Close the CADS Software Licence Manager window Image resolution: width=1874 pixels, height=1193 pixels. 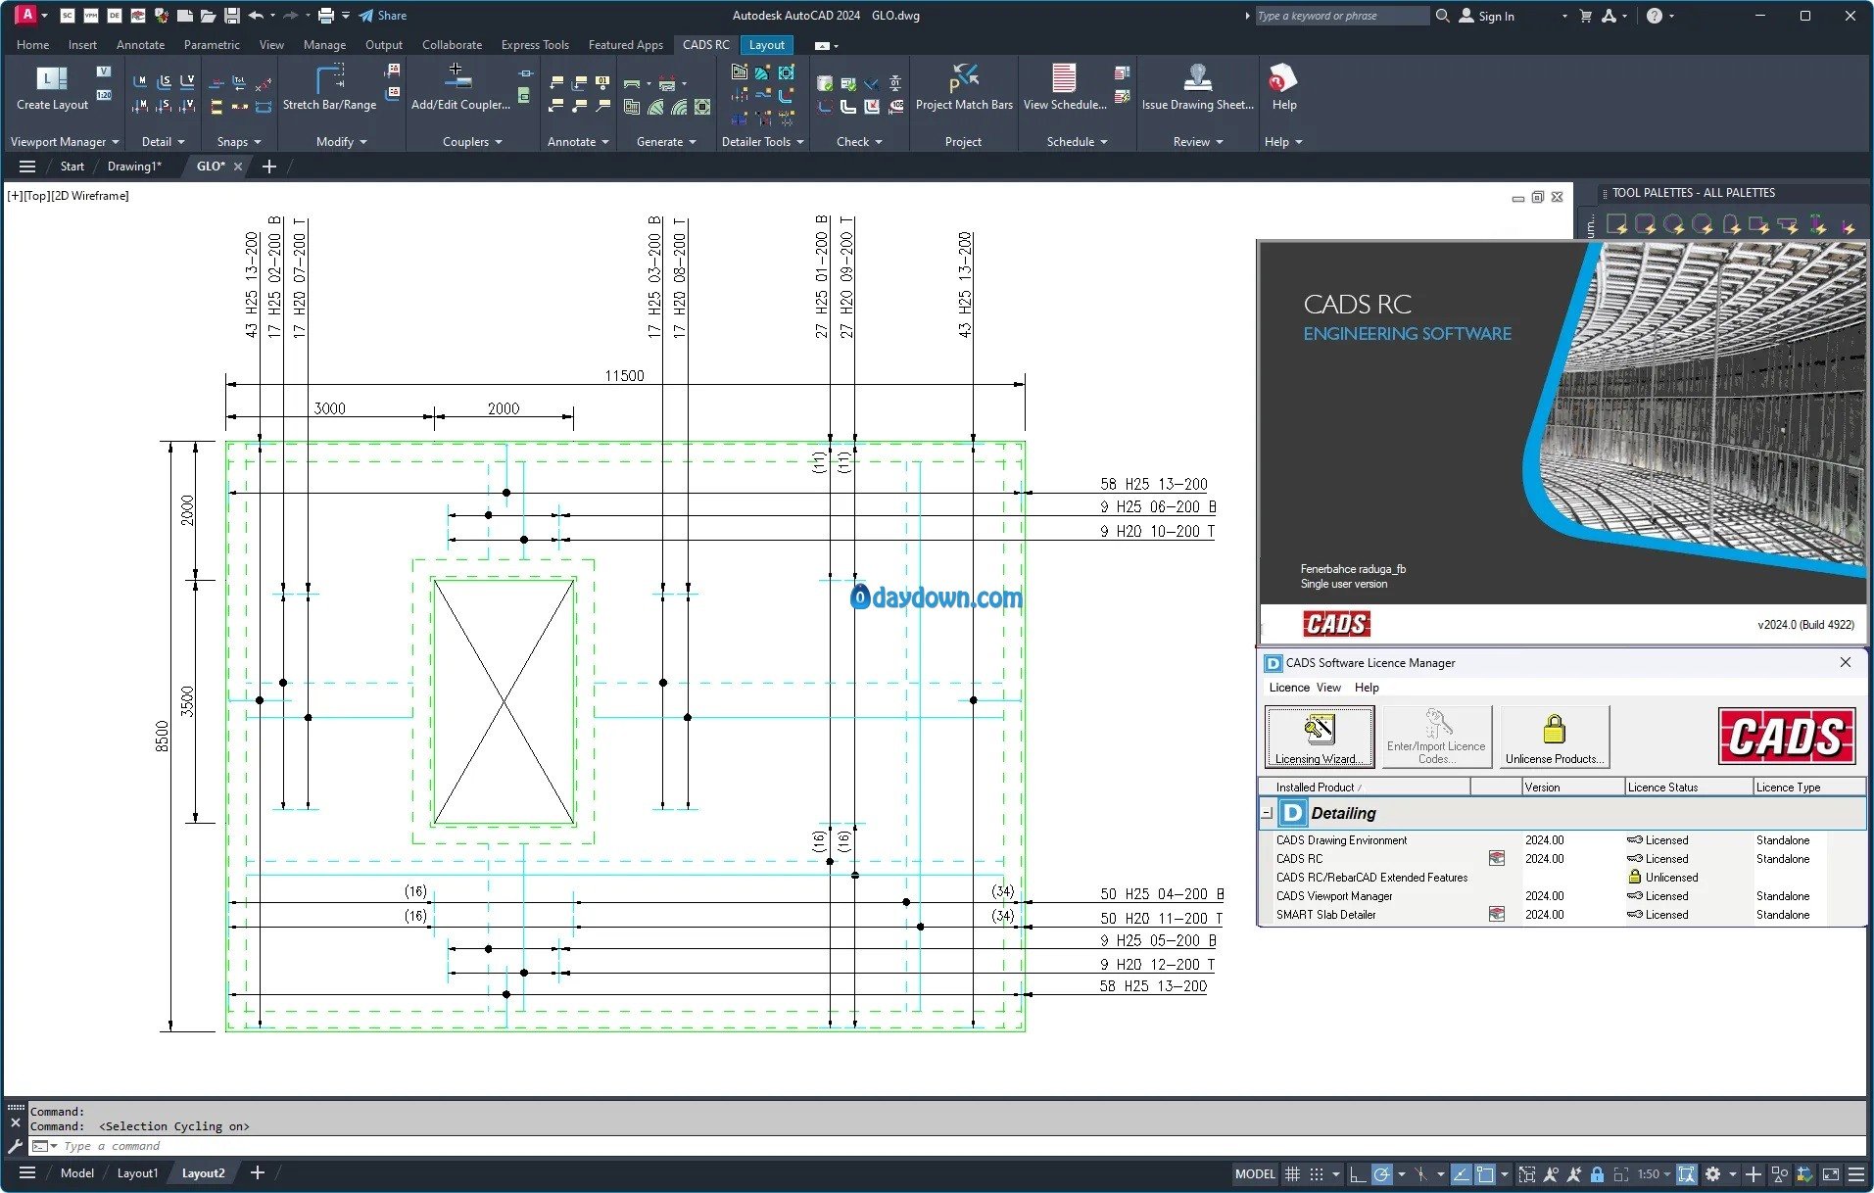click(1845, 663)
